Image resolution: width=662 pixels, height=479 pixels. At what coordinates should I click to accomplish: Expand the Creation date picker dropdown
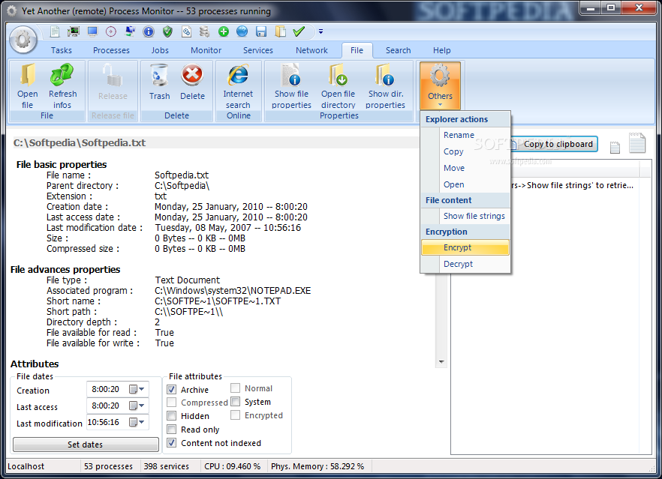tap(137, 389)
